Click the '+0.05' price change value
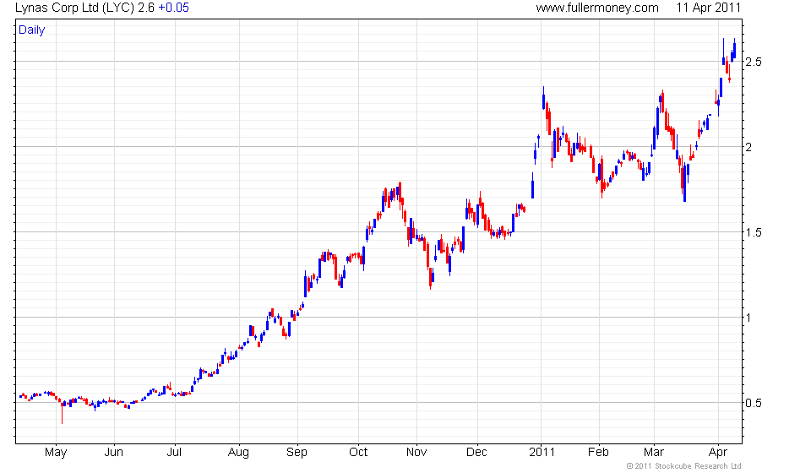Screen dimensions: 811x473 tap(173, 8)
